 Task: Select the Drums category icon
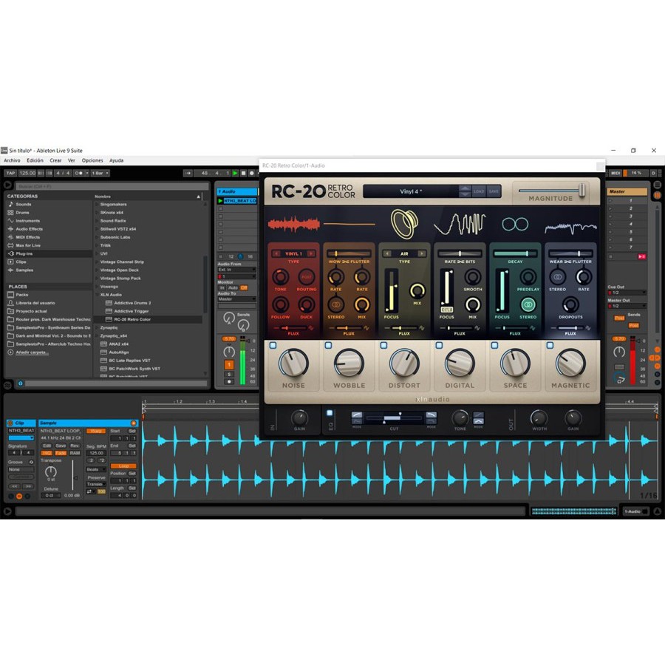[9, 212]
